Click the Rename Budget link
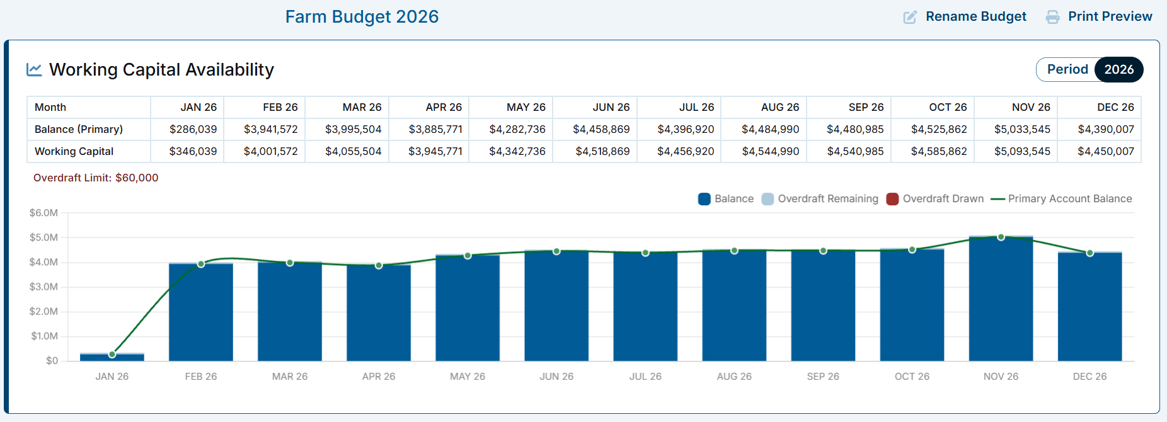 tap(975, 17)
